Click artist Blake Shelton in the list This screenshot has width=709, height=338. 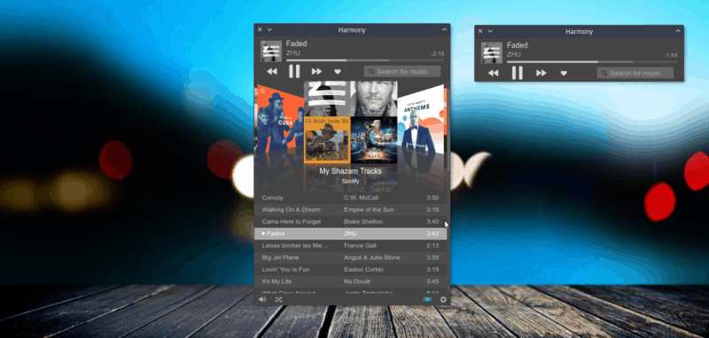[363, 222]
